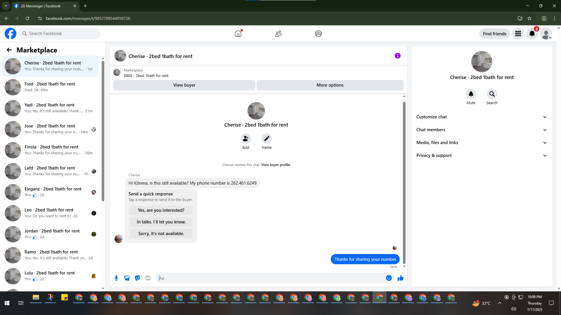This screenshot has width=561, height=315.
Task: Open the browser tab search dropdown
Action: 6,6
